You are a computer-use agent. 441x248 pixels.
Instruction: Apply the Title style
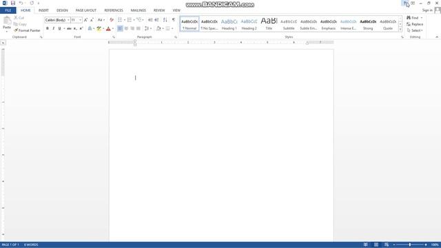[269, 24]
